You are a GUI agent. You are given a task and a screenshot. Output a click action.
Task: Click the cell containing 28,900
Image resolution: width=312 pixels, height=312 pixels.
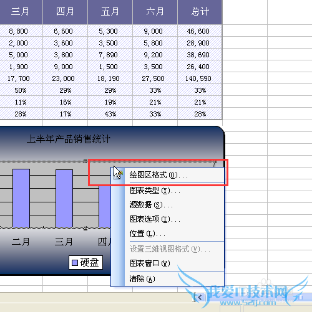coord(200,43)
